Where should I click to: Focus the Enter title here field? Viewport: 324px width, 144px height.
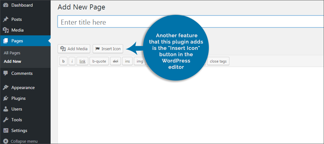click(x=191, y=22)
